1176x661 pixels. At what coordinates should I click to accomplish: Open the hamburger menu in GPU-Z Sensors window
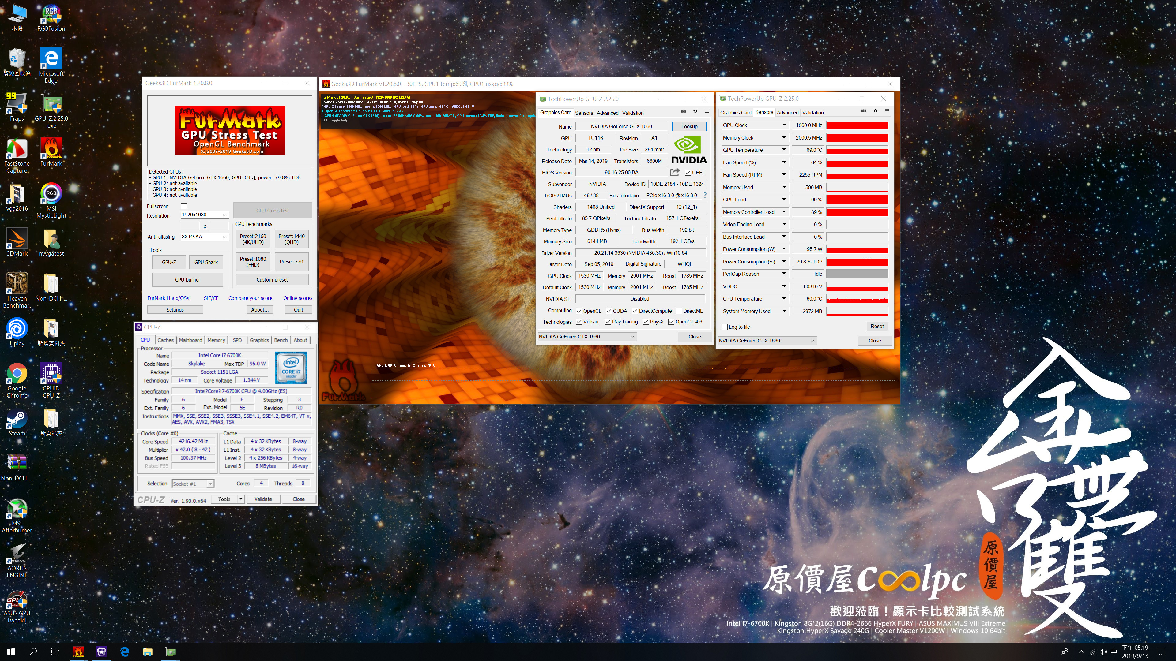tap(887, 111)
